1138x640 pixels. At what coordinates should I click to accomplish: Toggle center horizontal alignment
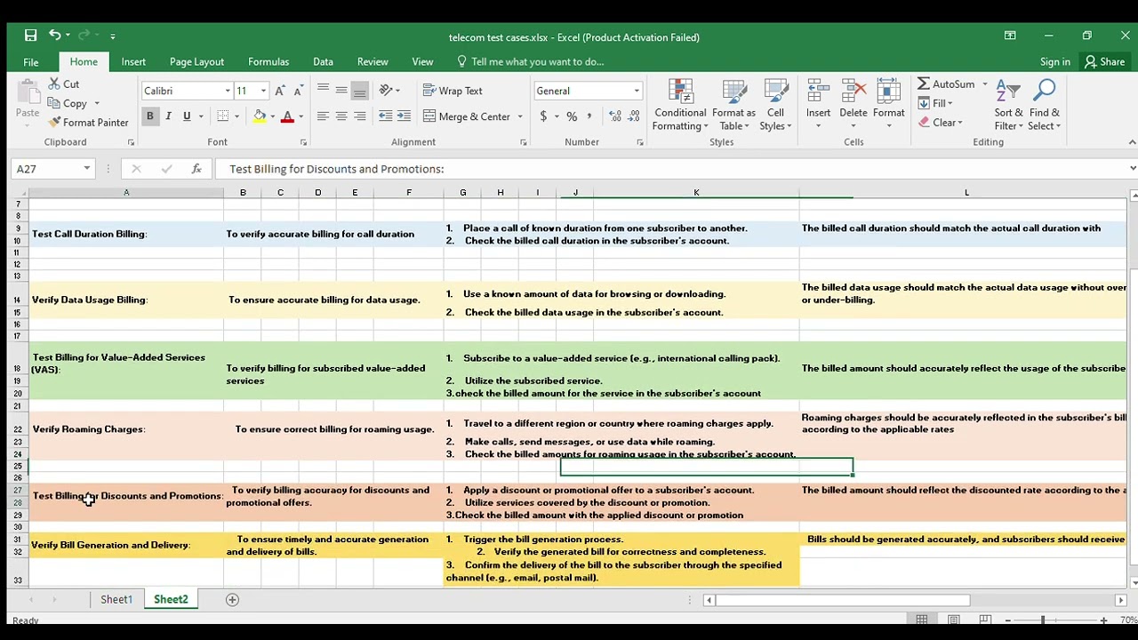[341, 116]
